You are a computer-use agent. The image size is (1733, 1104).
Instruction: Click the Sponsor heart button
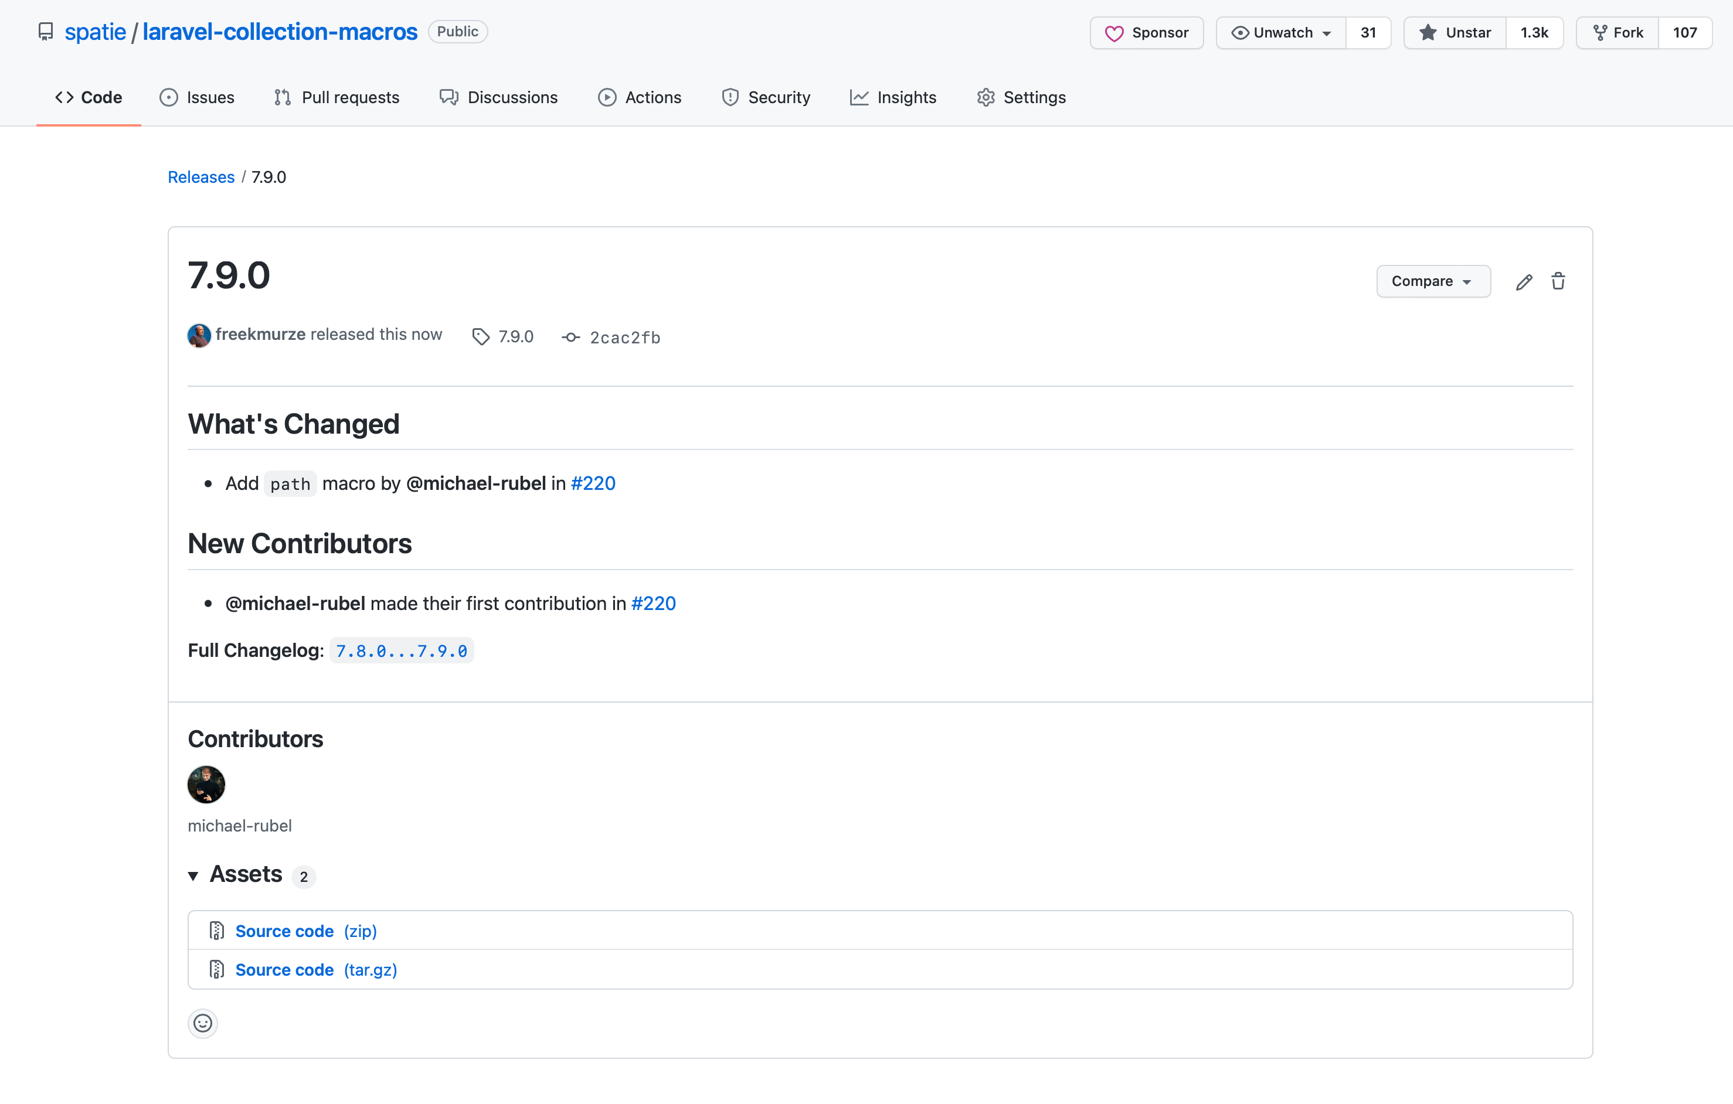tap(1147, 32)
